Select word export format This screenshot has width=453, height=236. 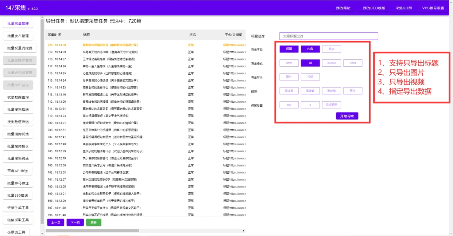pos(352,63)
